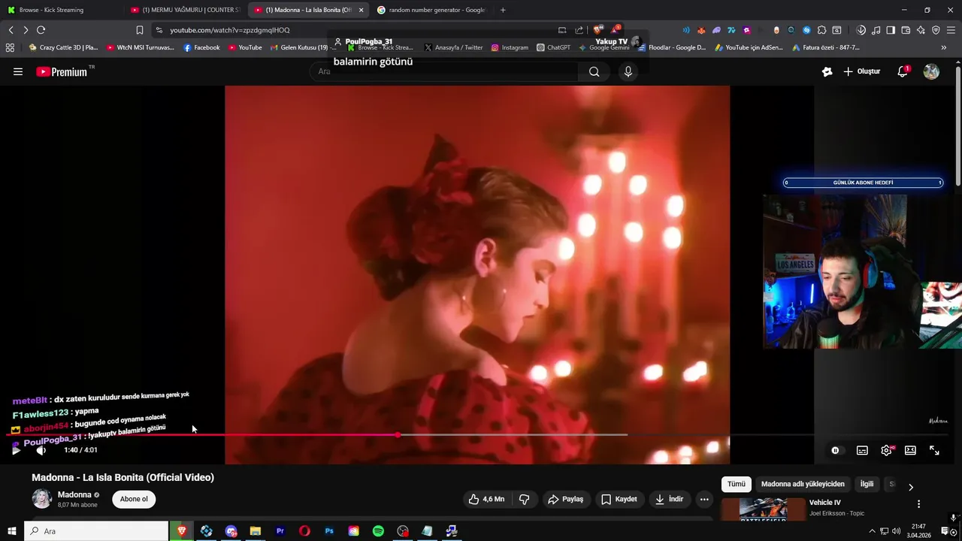Open browser downloads icon

[861, 30]
